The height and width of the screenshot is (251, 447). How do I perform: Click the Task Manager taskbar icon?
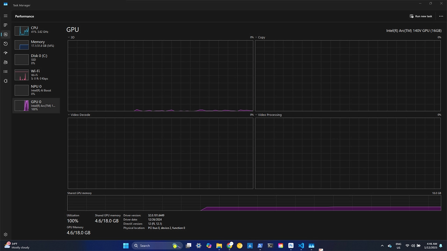(x=311, y=246)
